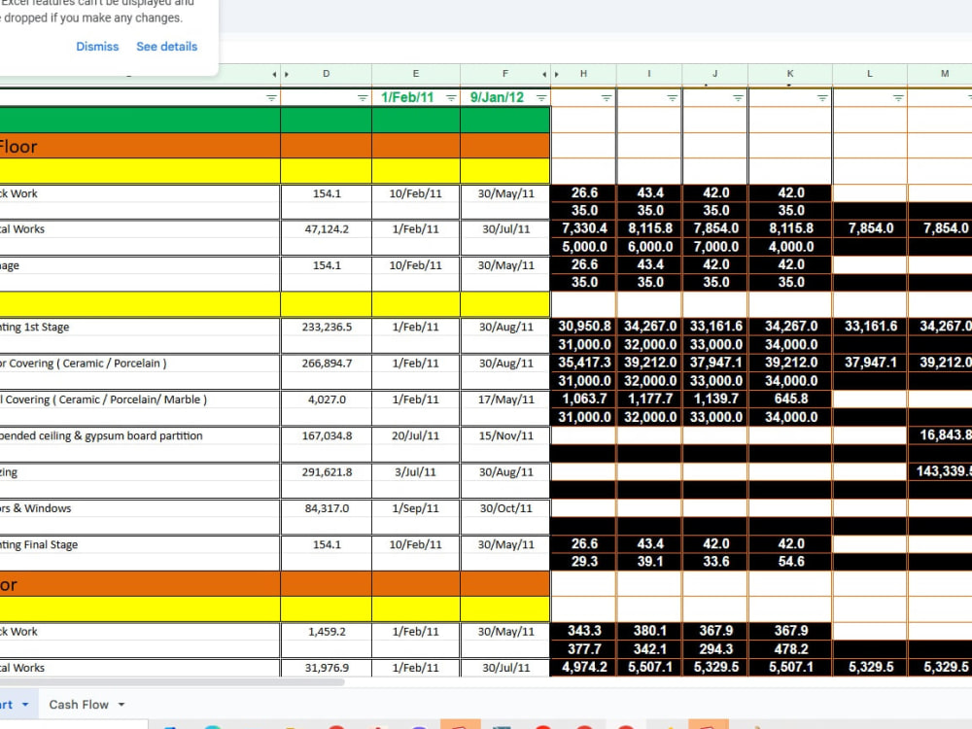Image resolution: width=972 pixels, height=729 pixels.
Task: Open the filter icon in column L
Action: point(897,98)
